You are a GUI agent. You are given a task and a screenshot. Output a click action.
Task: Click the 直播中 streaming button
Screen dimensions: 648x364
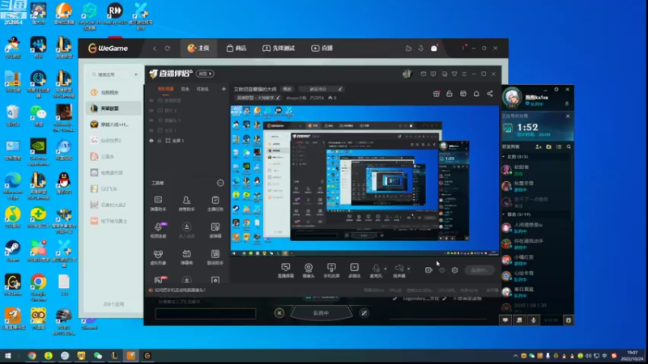[480, 270]
